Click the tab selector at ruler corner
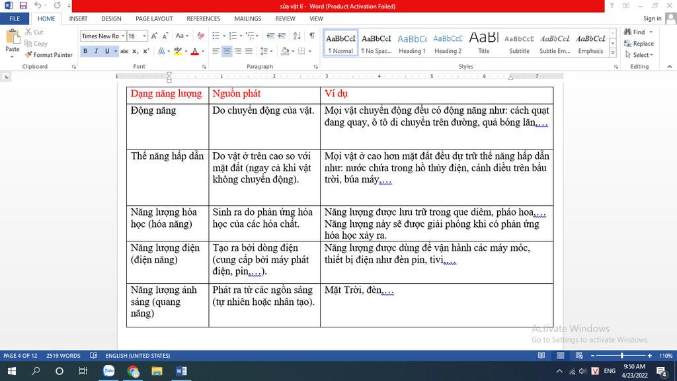 point(6,77)
